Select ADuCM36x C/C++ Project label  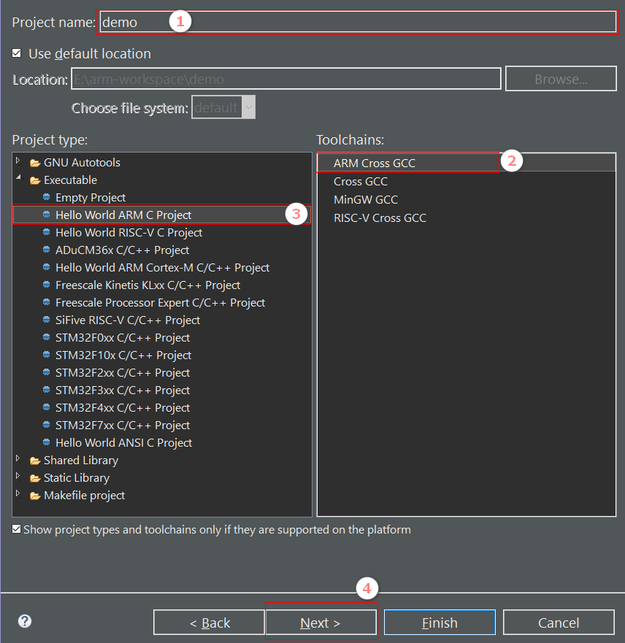click(x=122, y=250)
